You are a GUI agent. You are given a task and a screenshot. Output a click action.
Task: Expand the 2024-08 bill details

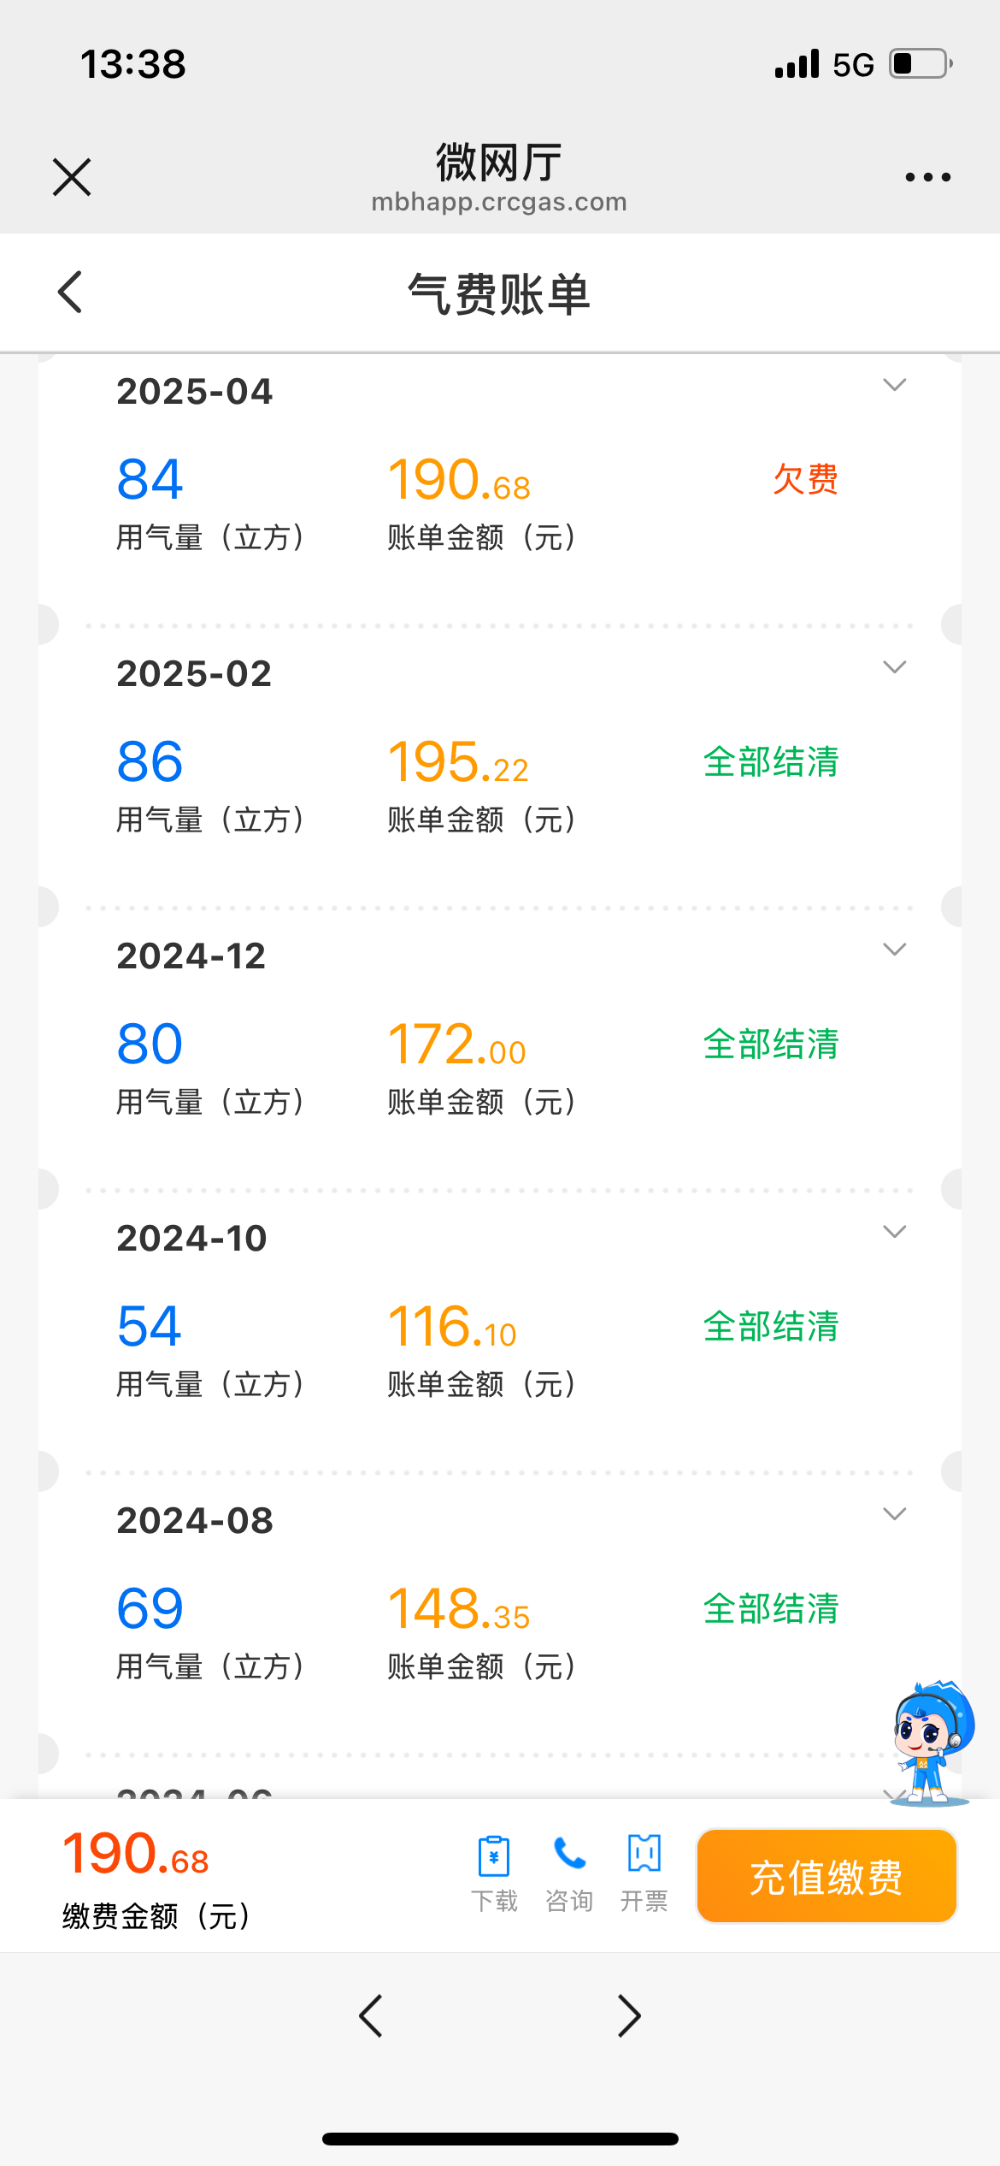(x=894, y=1514)
